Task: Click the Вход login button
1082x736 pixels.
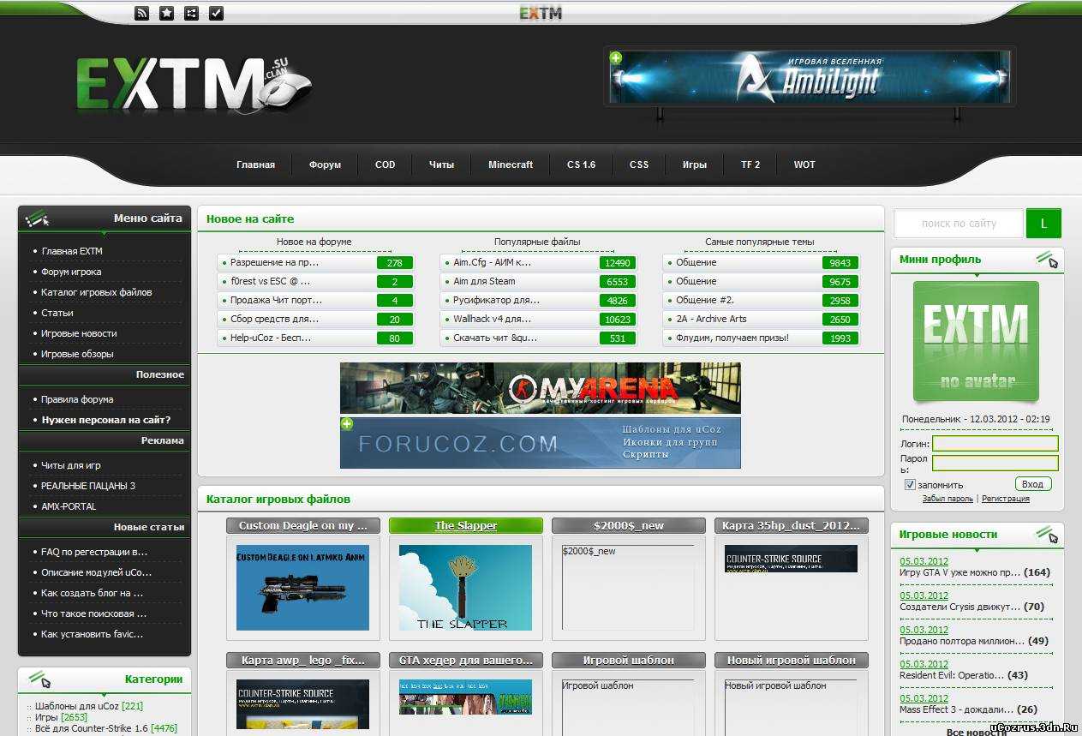Action: pos(1033,484)
